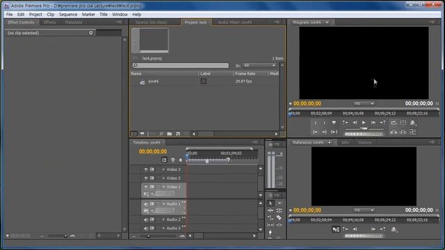This screenshot has height=250, width=445.
Task: Switch to the Effects tab
Action: [49, 22]
